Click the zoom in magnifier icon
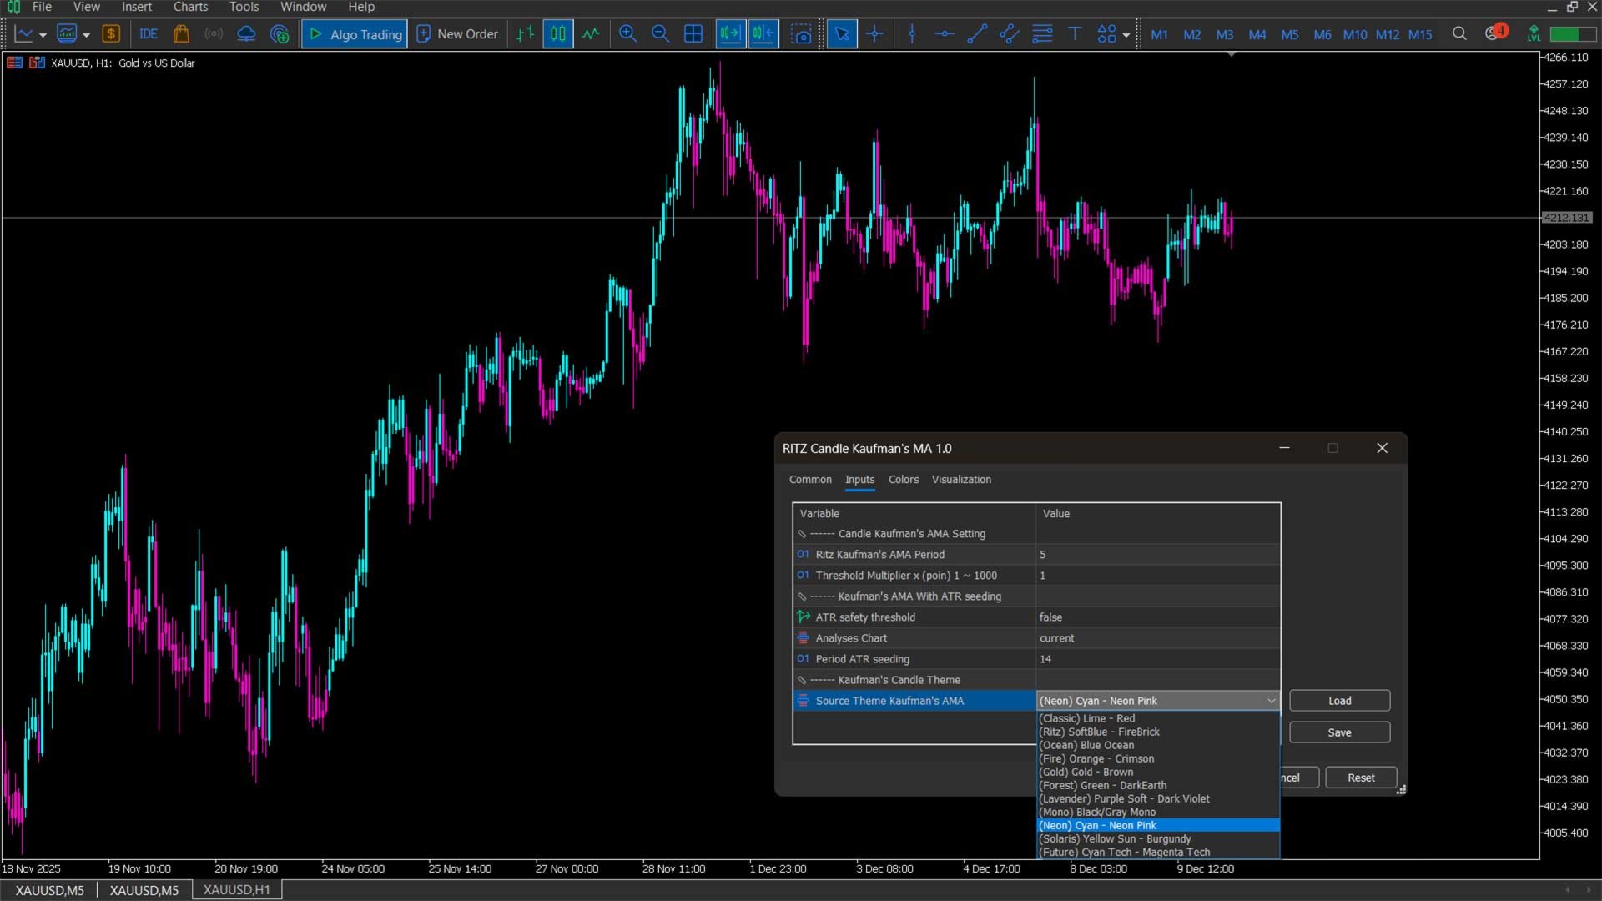Image resolution: width=1602 pixels, height=901 pixels. (x=627, y=34)
